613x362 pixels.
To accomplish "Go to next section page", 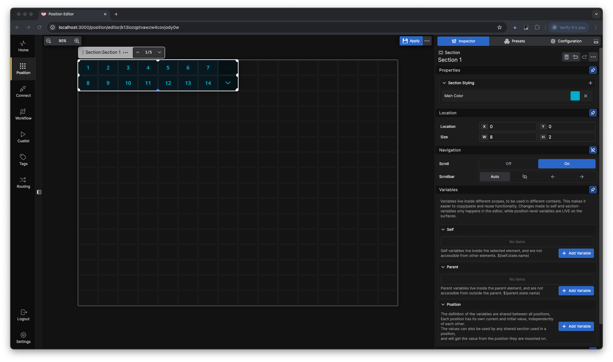I will pos(160,53).
